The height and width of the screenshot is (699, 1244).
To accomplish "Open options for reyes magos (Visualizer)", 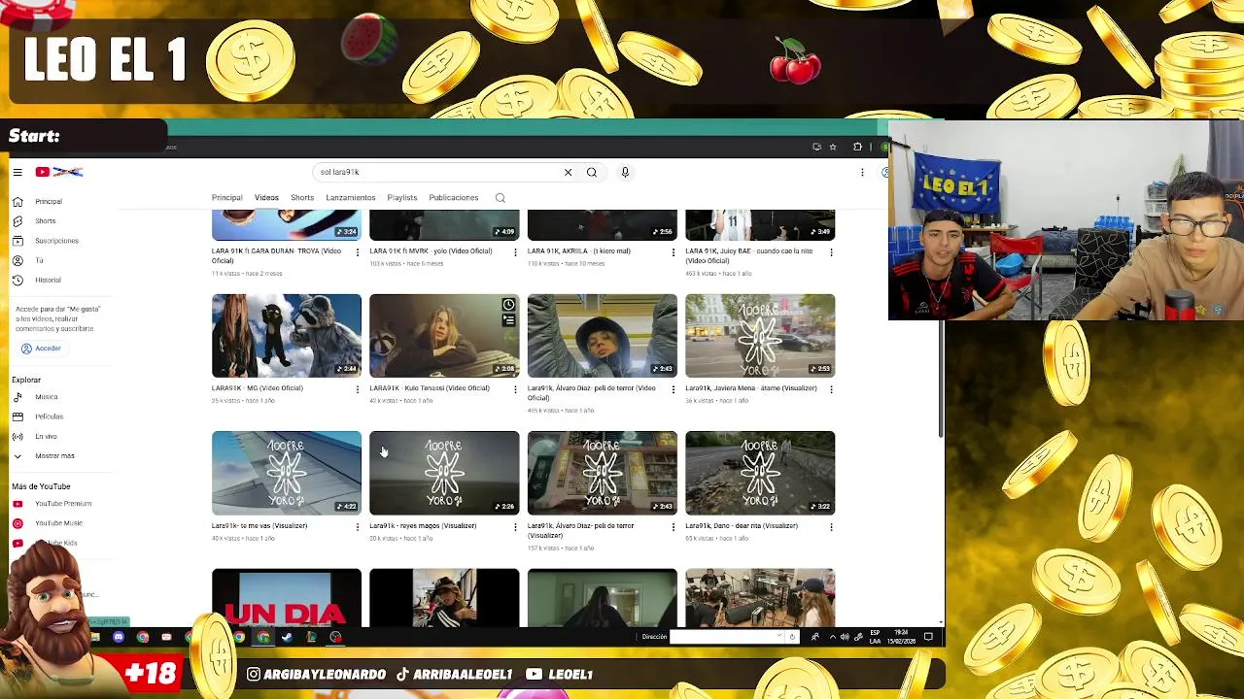I will tap(515, 527).
